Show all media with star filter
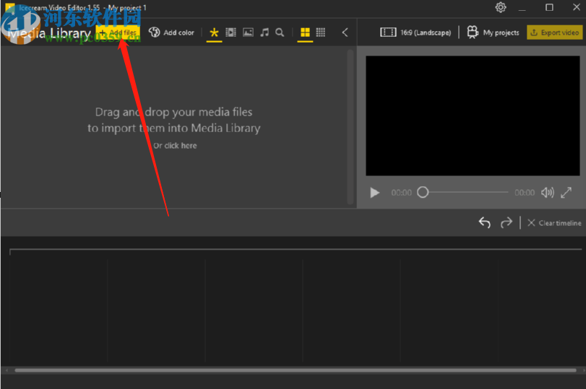 (214, 32)
